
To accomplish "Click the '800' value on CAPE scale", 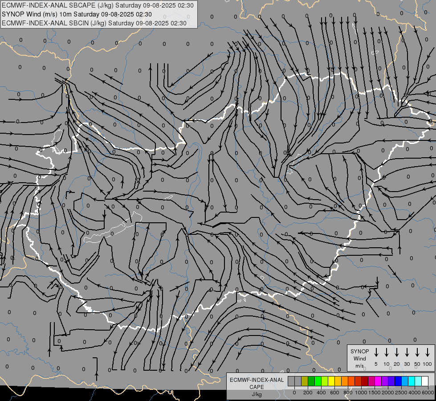I will (x=348, y=393).
